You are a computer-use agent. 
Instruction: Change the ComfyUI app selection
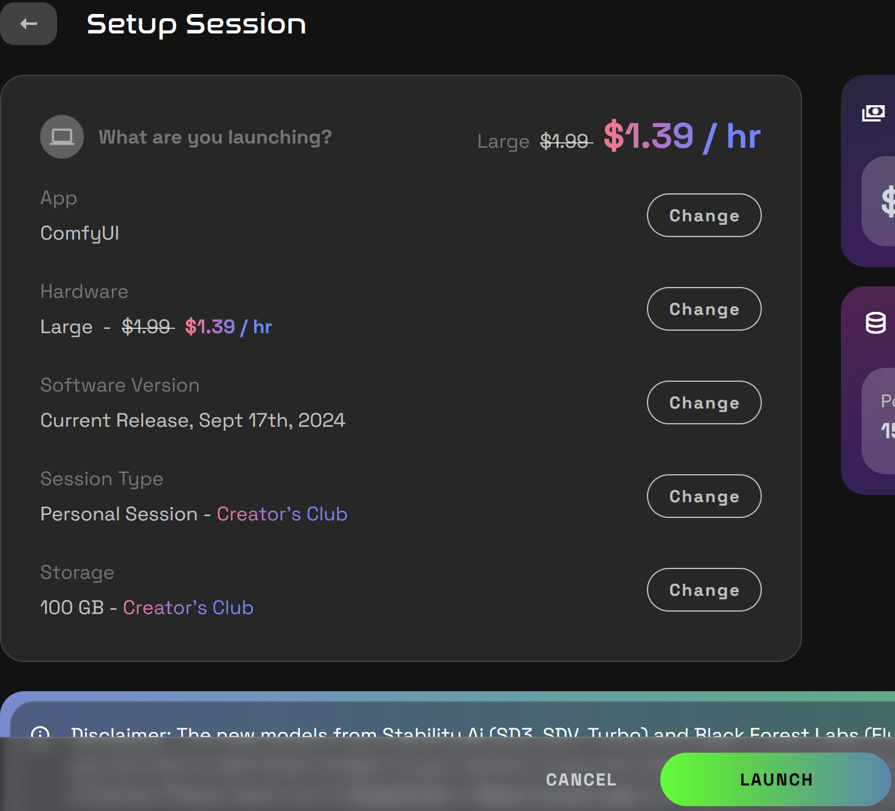(x=703, y=215)
